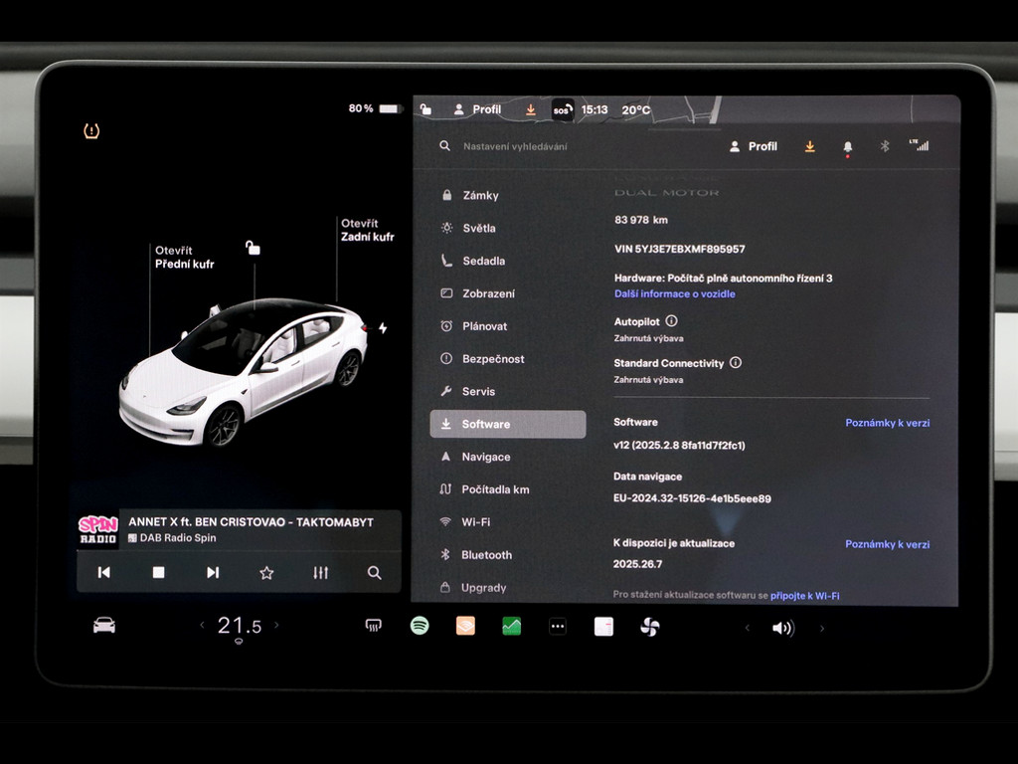
Task: Open the rear trunk (Zadní kufr)
Action: click(368, 230)
